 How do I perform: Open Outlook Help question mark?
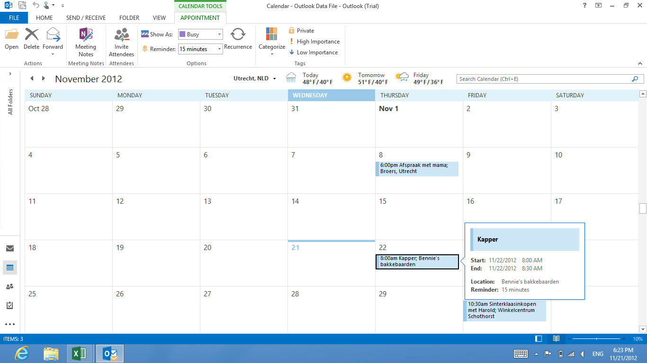point(585,6)
